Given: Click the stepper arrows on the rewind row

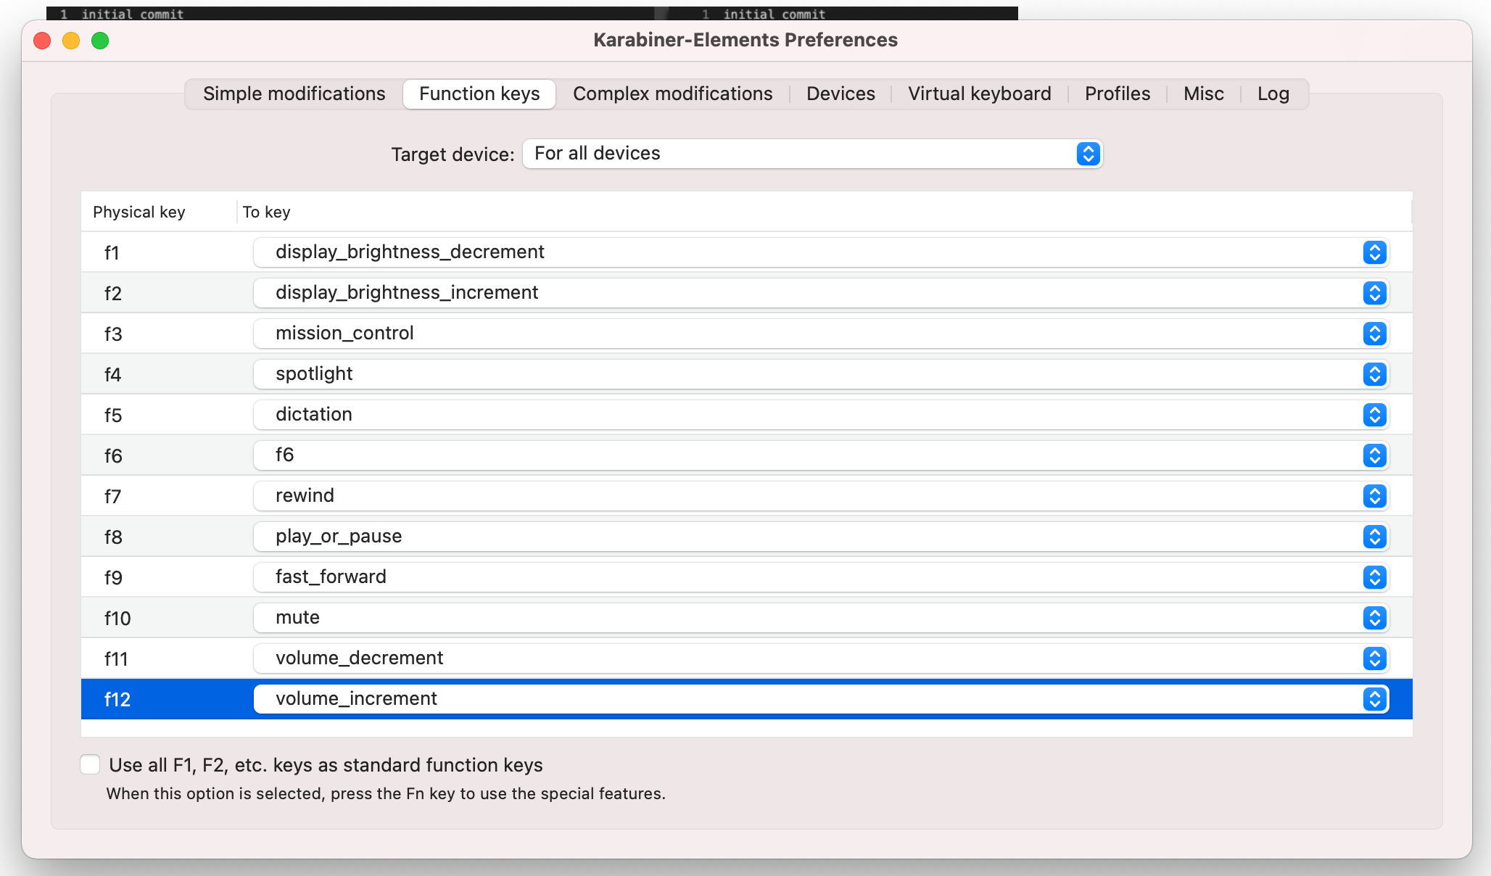Looking at the screenshot, I should point(1374,496).
